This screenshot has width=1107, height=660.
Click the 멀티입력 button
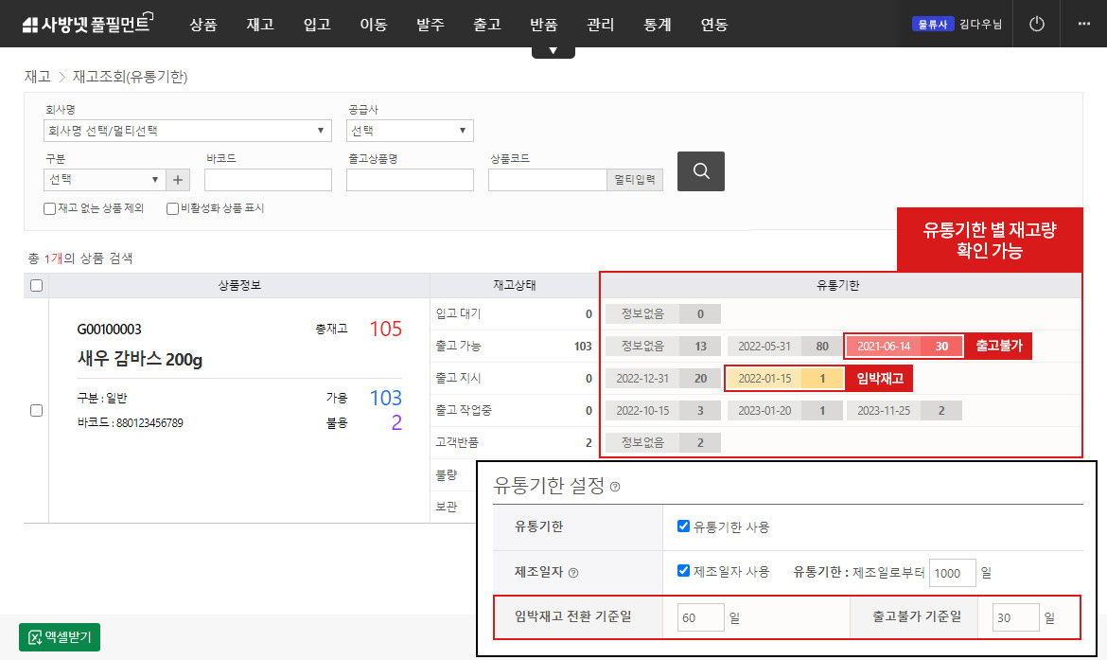click(634, 180)
